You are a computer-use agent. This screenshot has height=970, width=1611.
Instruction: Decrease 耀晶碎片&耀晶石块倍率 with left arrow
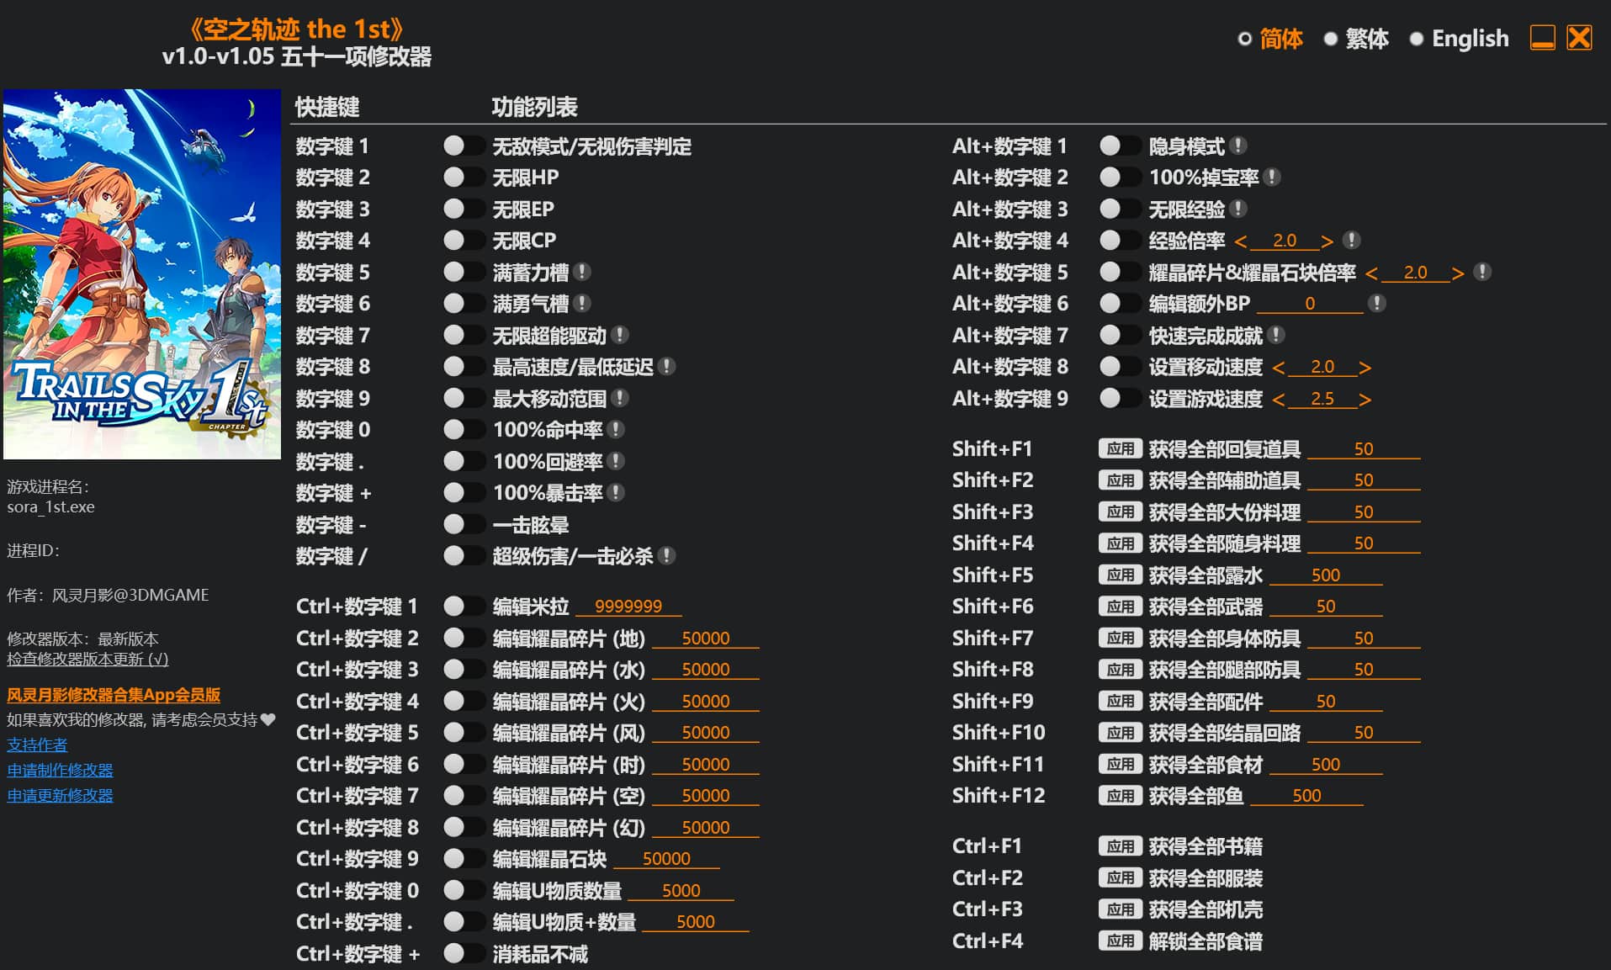(x=1372, y=273)
